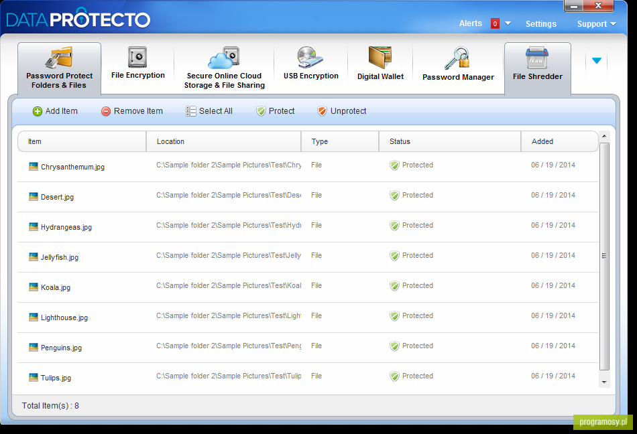Select the Hydrangeas.jpg file name

pos(66,227)
